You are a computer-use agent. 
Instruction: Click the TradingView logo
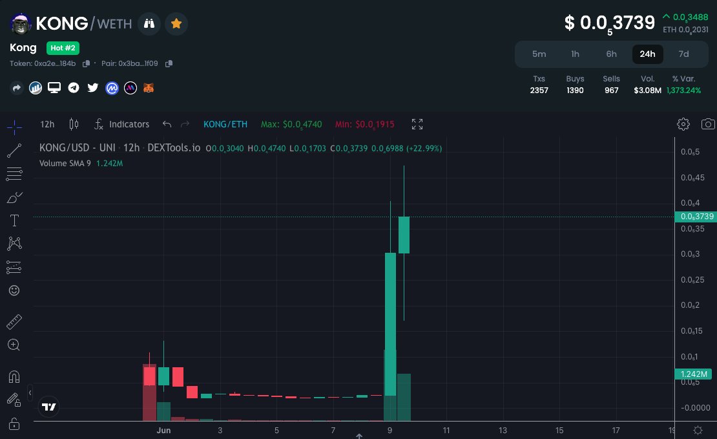coord(49,407)
